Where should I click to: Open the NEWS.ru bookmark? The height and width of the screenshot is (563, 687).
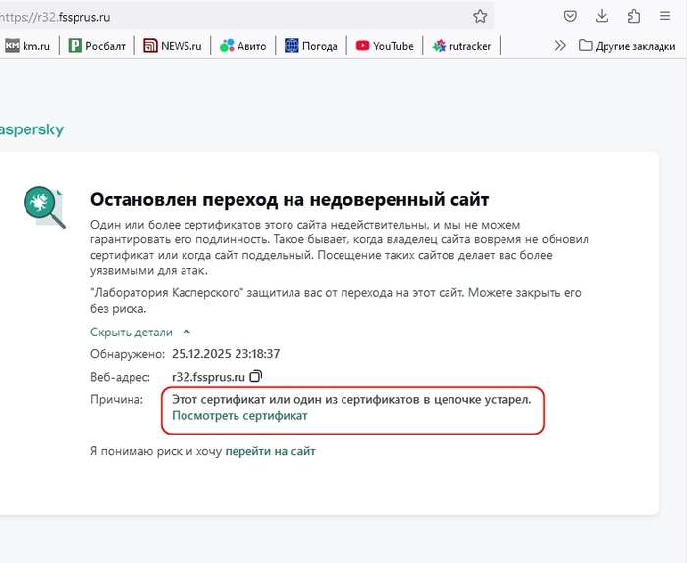point(173,46)
